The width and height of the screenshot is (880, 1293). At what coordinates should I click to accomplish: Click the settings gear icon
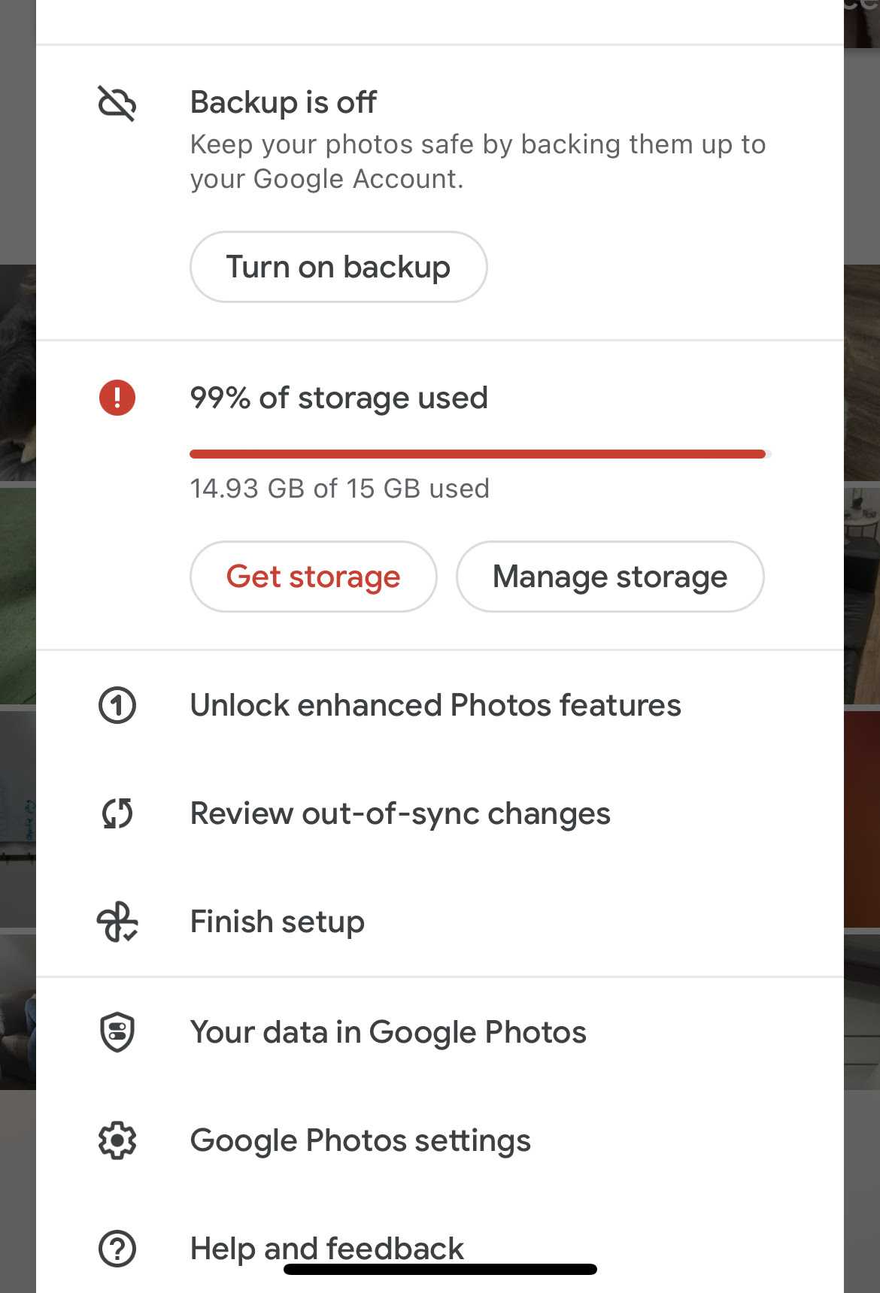click(x=117, y=1140)
